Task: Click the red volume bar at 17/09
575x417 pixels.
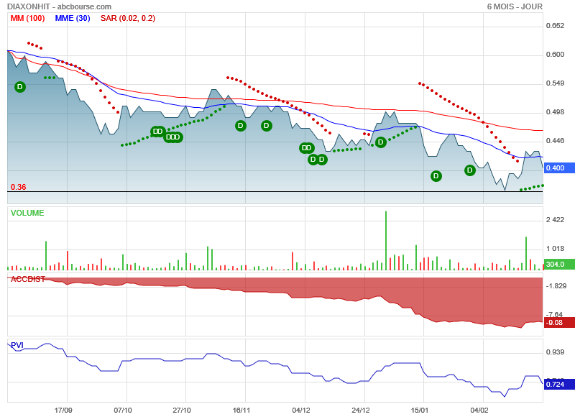Action: click(68, 261)
